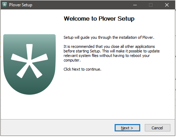The image size is (176, 137).
Task: Click the 'Welcome to Plover Setup' heading
Action: tap(99, 19)
